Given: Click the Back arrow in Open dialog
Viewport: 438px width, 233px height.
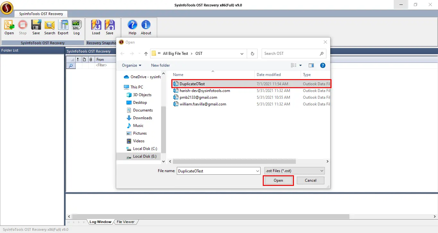Looking at the screenshot, I should (x=122, y=54).
